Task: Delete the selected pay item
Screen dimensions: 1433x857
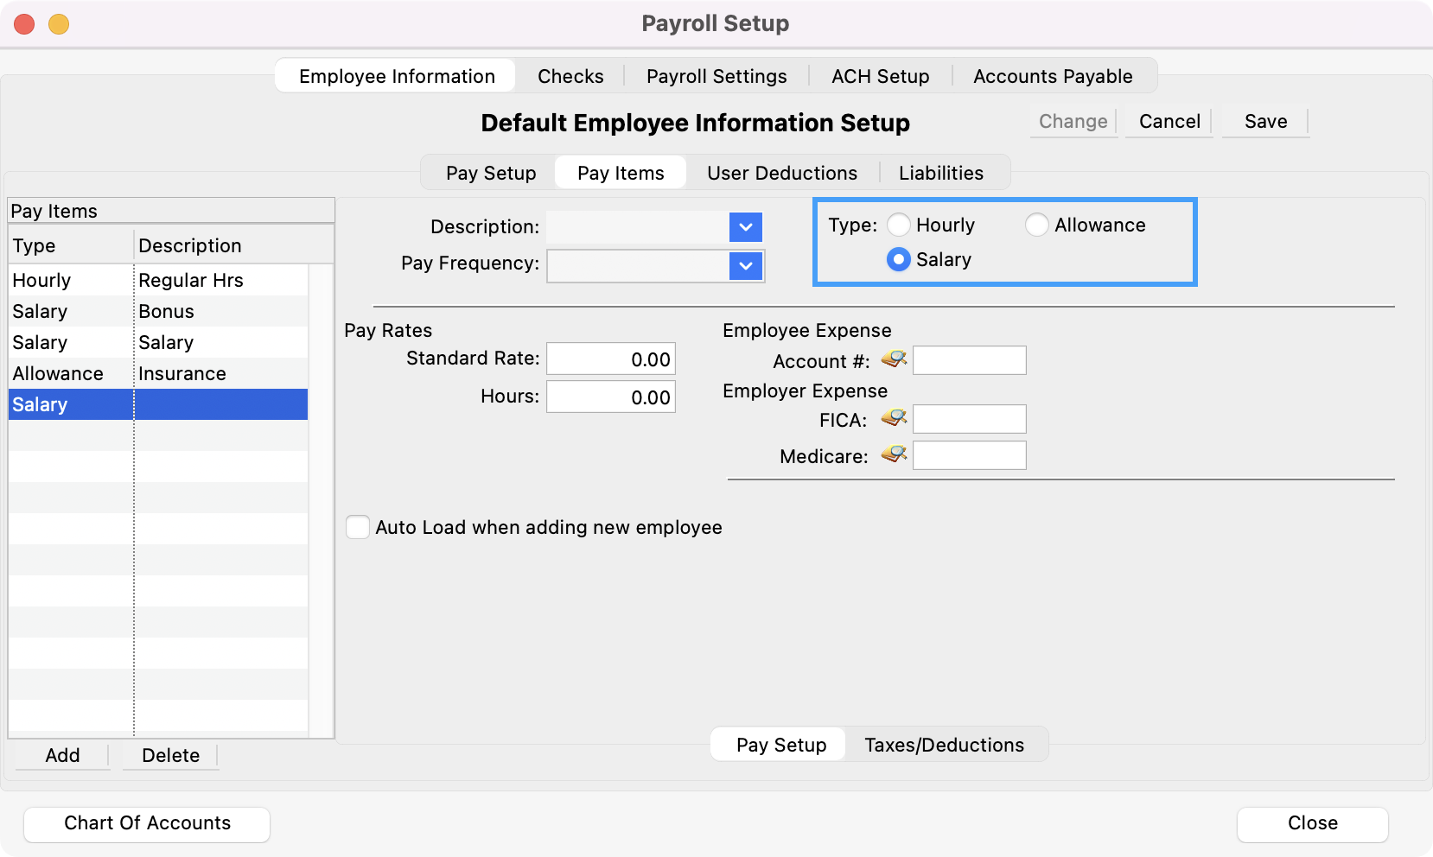Action: pyautogui.click(x=170, y=755)
